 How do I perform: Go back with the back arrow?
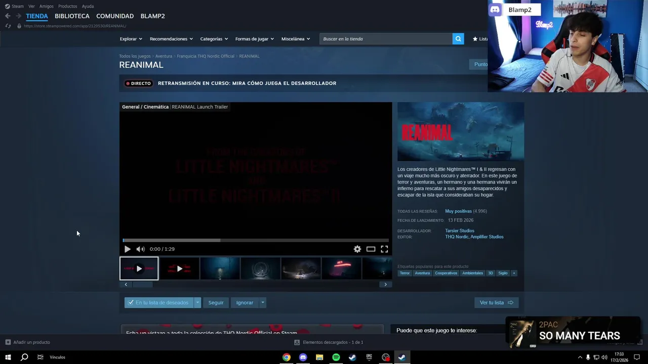[x=8, y=16]
